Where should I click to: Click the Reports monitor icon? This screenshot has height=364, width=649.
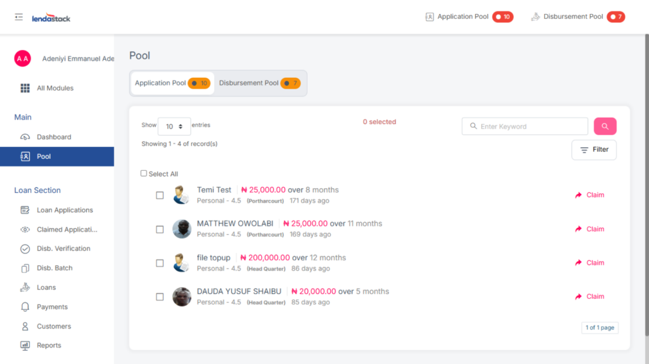coord(25,346)
